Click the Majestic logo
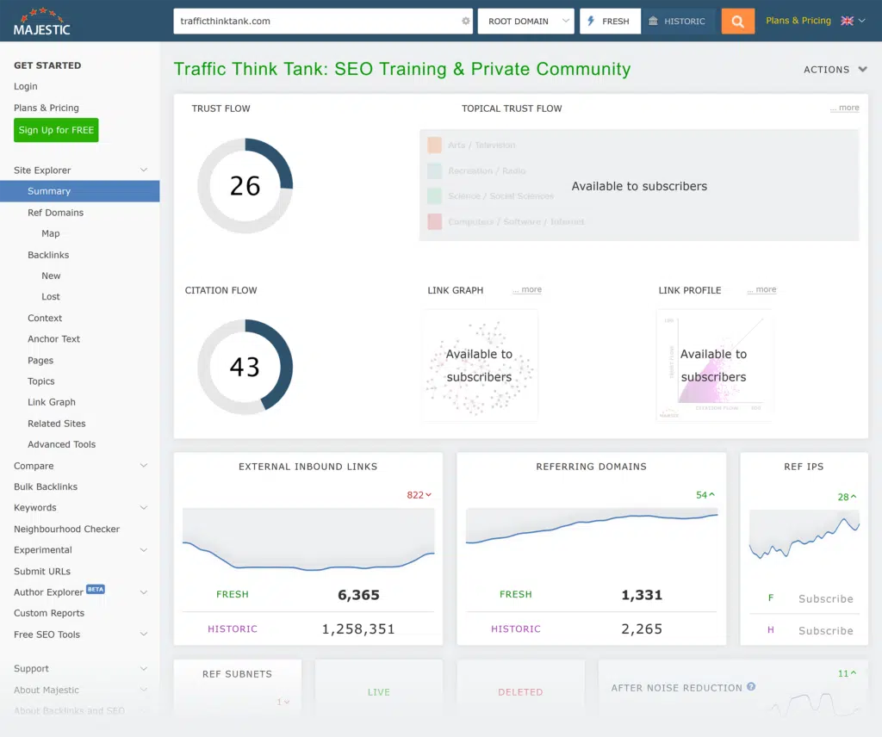Image resolution: width=882 pixels, height=737 pixels. pos(40,21)
